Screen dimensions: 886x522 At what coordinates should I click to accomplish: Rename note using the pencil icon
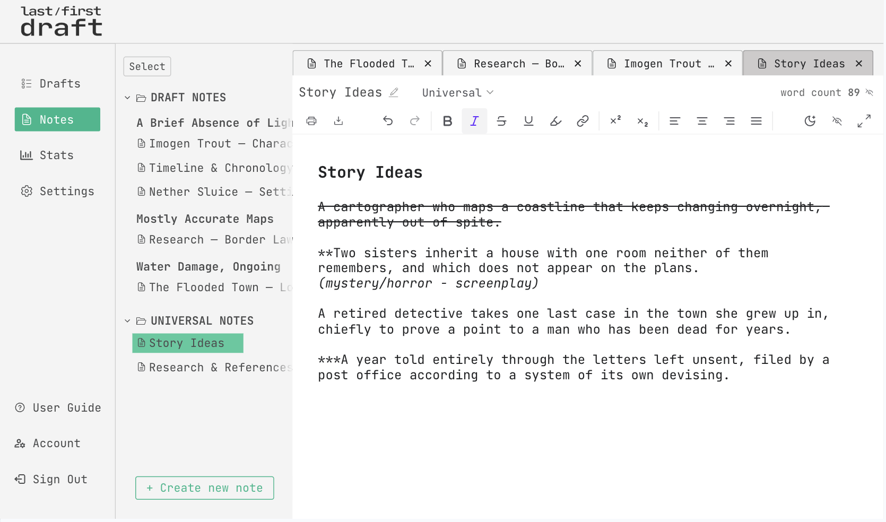tap(394, 92)
